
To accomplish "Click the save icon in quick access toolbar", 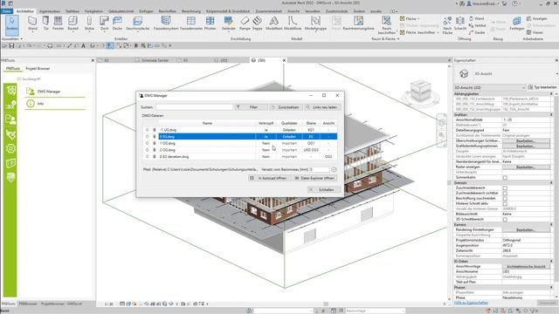I will tap(11, 45).
